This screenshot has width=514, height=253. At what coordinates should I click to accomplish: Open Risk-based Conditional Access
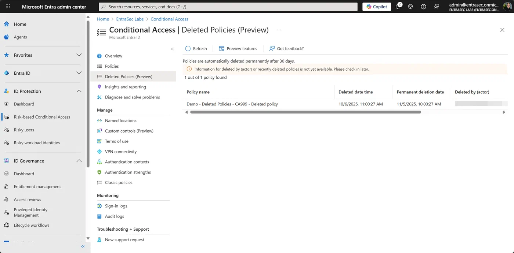click(42, 117)
